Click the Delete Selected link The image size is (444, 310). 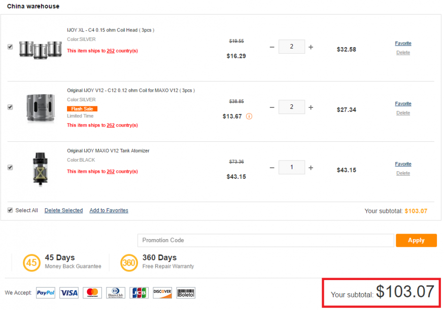pyautogui.click(x=64, y=210)
